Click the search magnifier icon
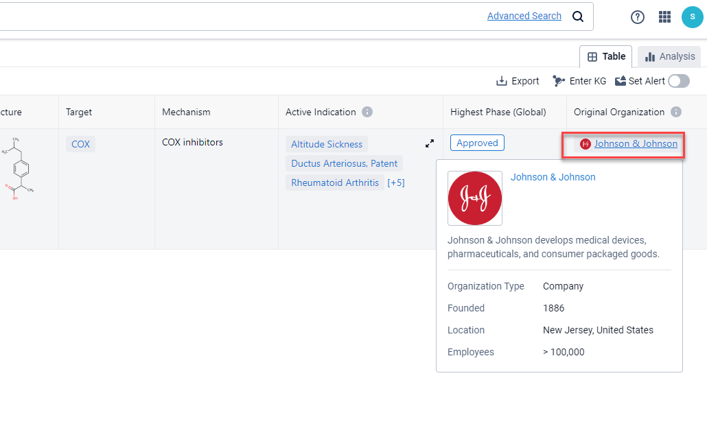707x426 pixels. pos(578,16)
